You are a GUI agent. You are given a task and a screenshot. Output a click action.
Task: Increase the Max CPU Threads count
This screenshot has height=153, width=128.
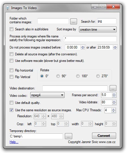click(x=113, y=109)
